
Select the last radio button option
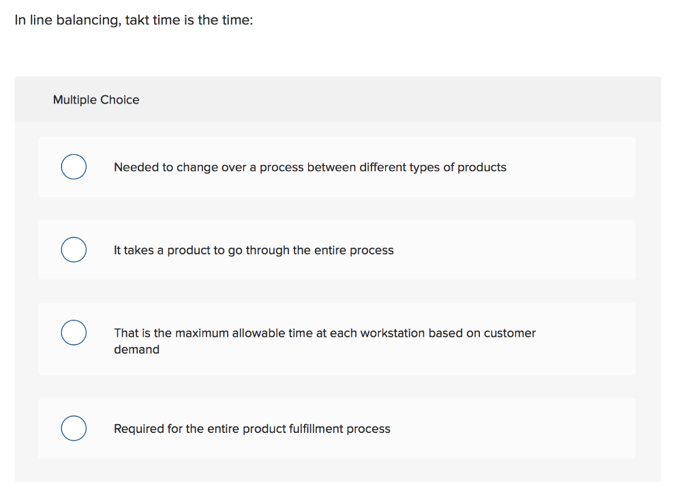(x=74, y=428)
